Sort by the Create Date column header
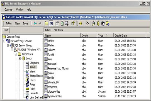 [130, 36]
